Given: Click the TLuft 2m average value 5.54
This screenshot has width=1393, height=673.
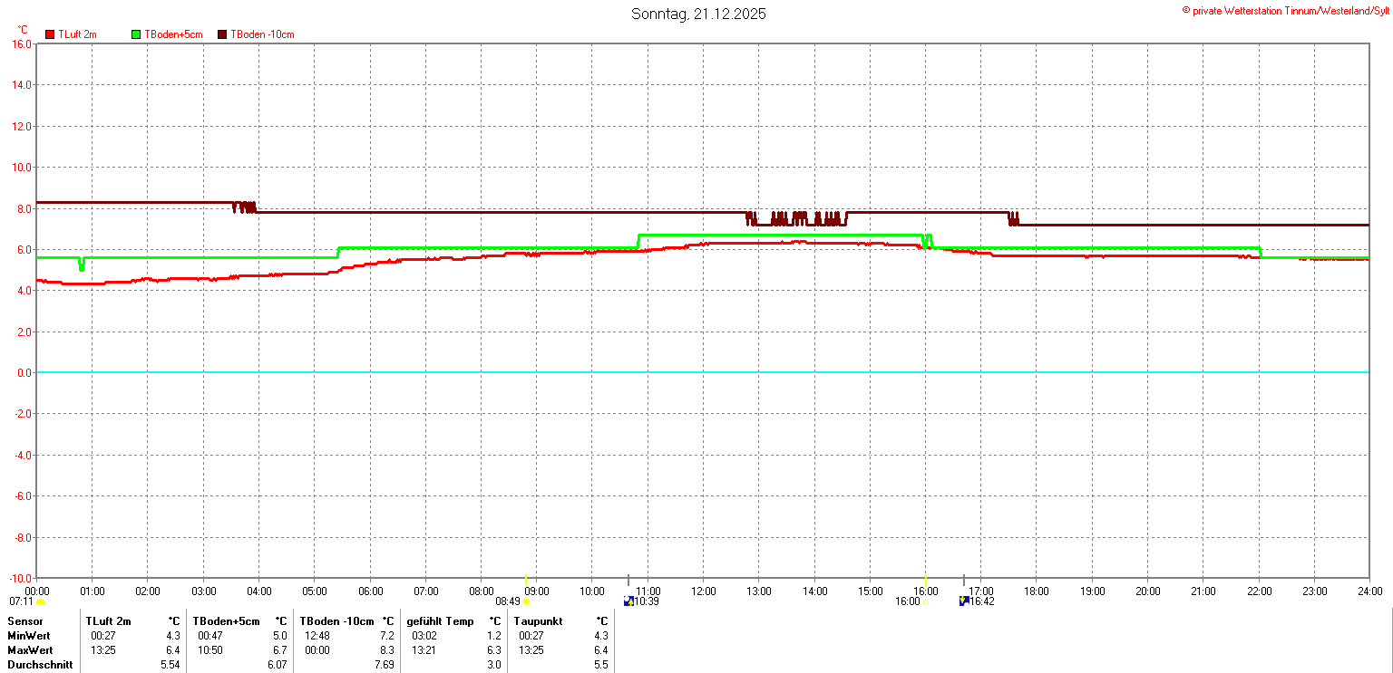Looking at the screenshot, I should (x=170, y=665).
